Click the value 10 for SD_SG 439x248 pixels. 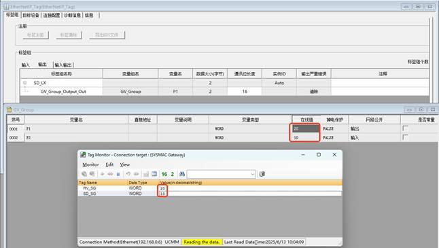point(162,194)
